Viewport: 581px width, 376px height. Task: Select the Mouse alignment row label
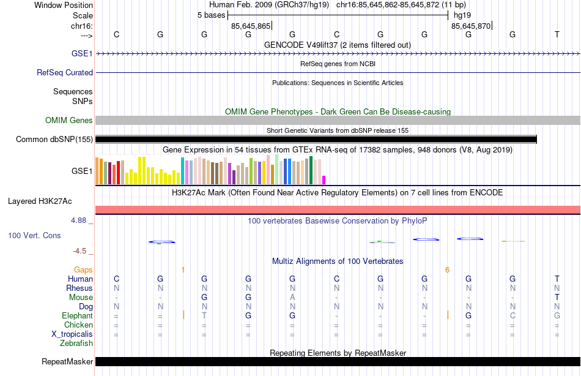81,298
